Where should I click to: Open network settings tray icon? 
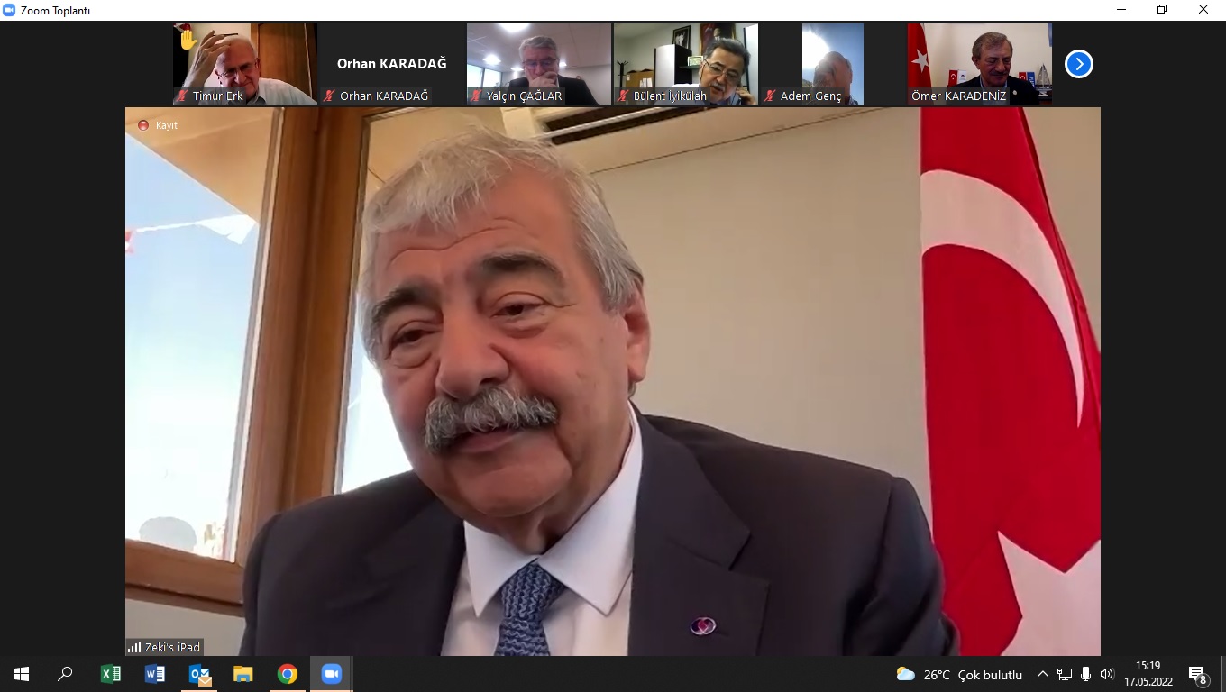1065,674
